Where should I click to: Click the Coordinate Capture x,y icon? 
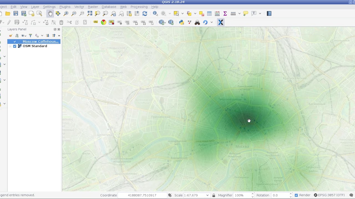[189, 22]
